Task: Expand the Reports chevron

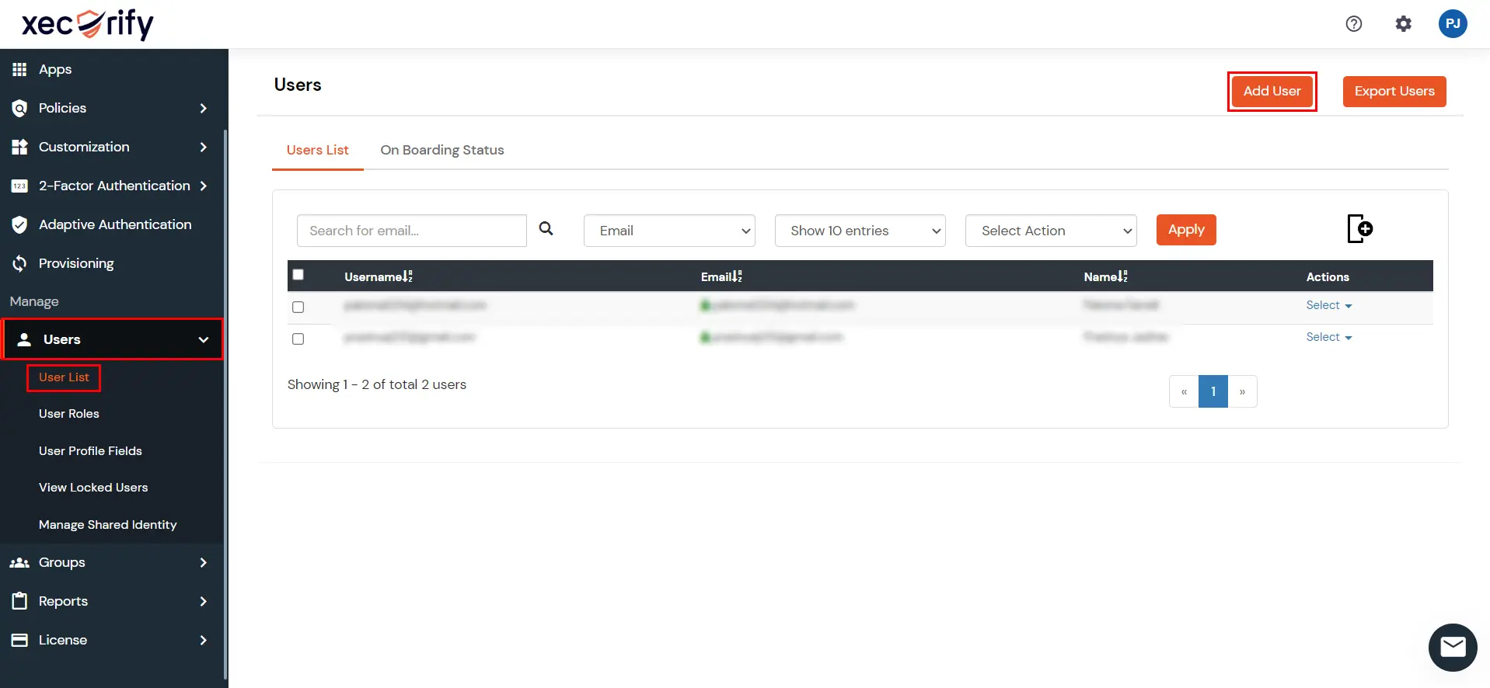Action: pos(203,601)
